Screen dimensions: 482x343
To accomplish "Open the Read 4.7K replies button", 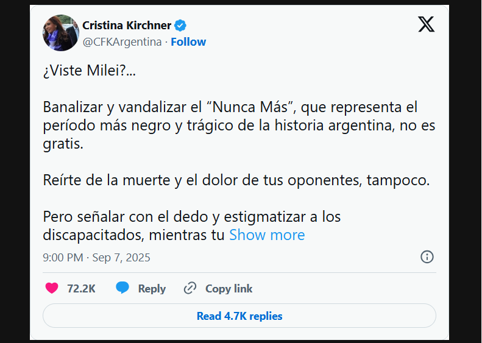I will (x=239, y=316).
